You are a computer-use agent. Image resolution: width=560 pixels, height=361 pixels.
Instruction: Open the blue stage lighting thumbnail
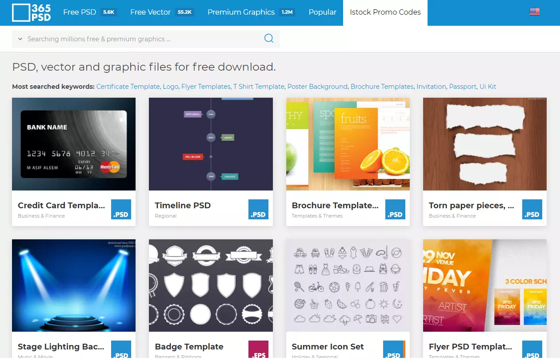click(x=74, y=286)
